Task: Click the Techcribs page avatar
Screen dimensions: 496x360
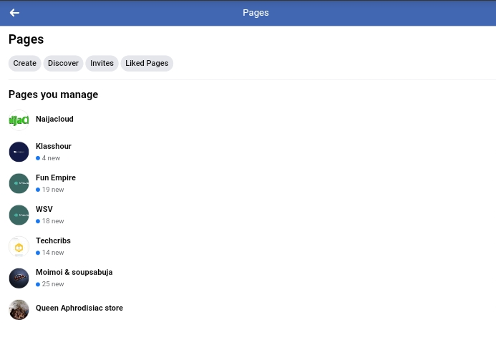Action: click(19, 247)
